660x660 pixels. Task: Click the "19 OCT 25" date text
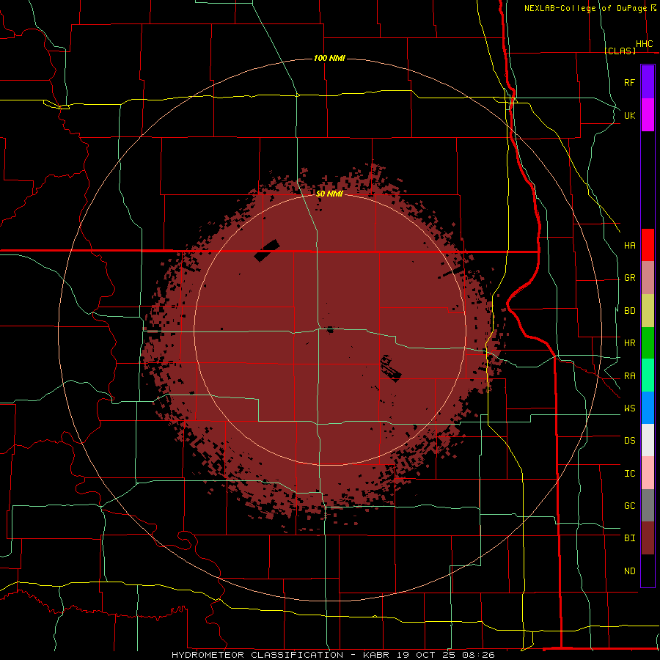pyautogui.click(x=425, y=655)
